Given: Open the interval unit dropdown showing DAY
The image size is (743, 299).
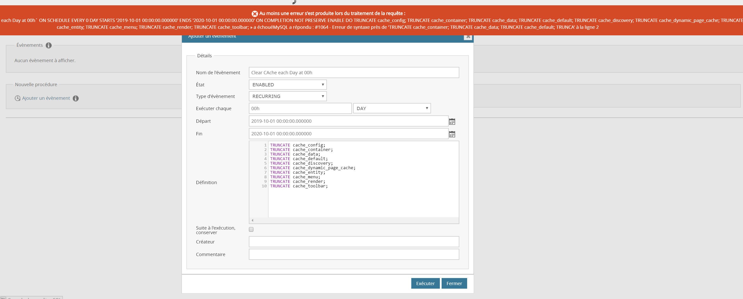Looking at the screenshot, I should 392,108.
